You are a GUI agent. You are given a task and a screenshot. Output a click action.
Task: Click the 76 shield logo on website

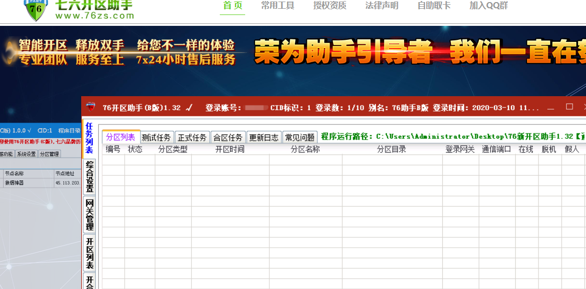click(x=35, y=9)
